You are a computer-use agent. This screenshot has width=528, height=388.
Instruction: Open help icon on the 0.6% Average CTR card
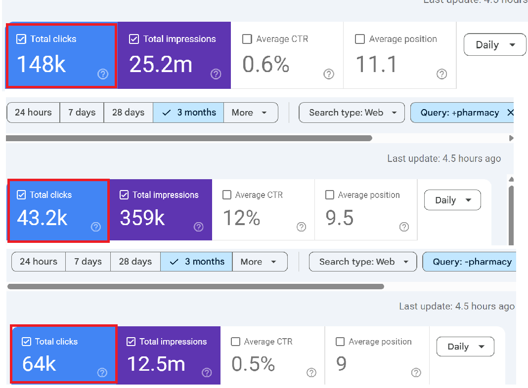point(329,74)
